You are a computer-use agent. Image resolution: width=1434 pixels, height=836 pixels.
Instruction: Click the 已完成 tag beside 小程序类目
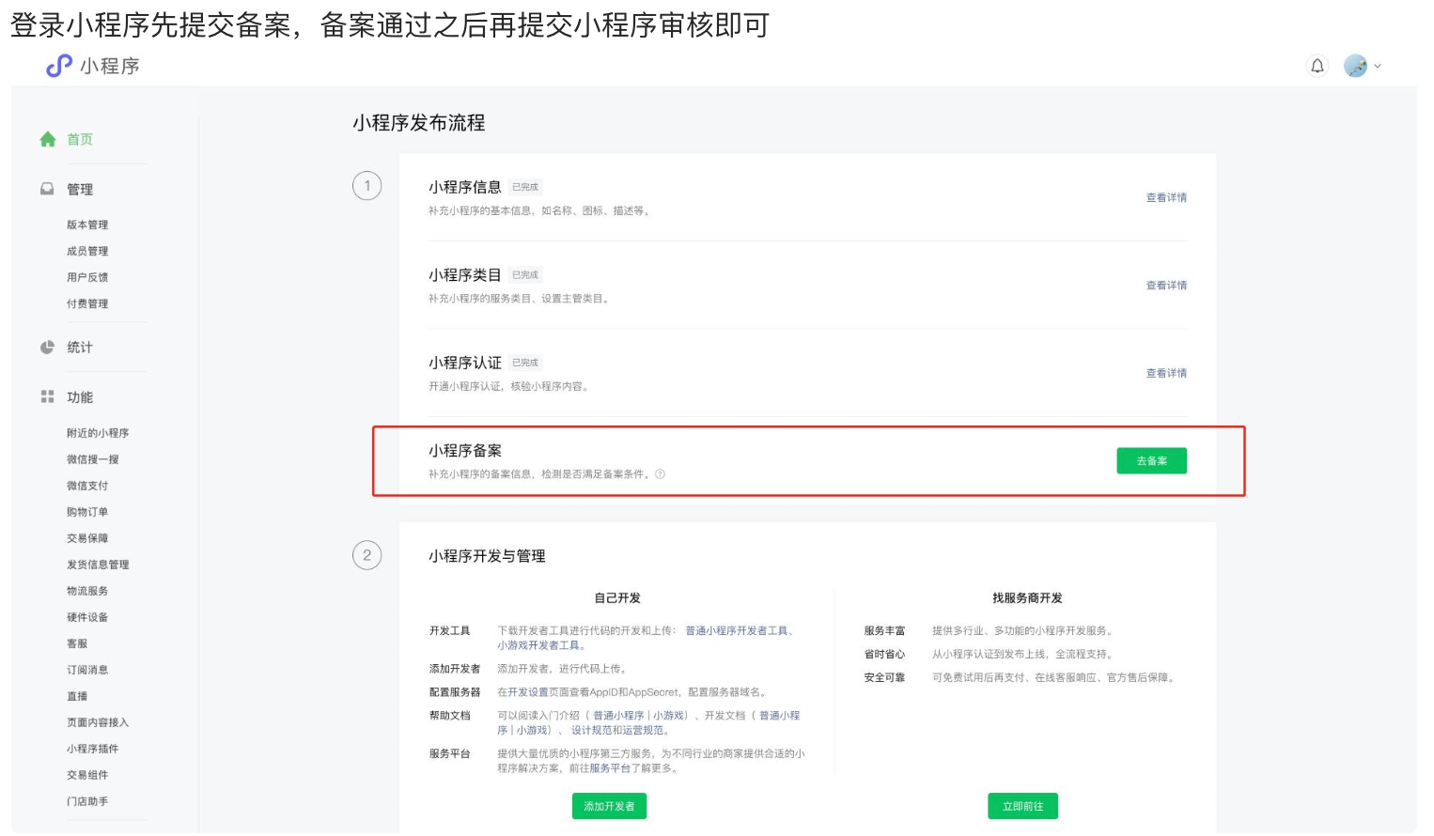(x=525, y=275)
